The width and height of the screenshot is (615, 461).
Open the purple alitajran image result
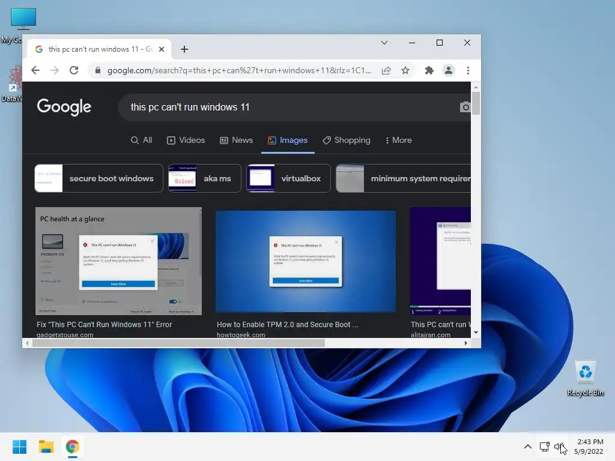440,262
